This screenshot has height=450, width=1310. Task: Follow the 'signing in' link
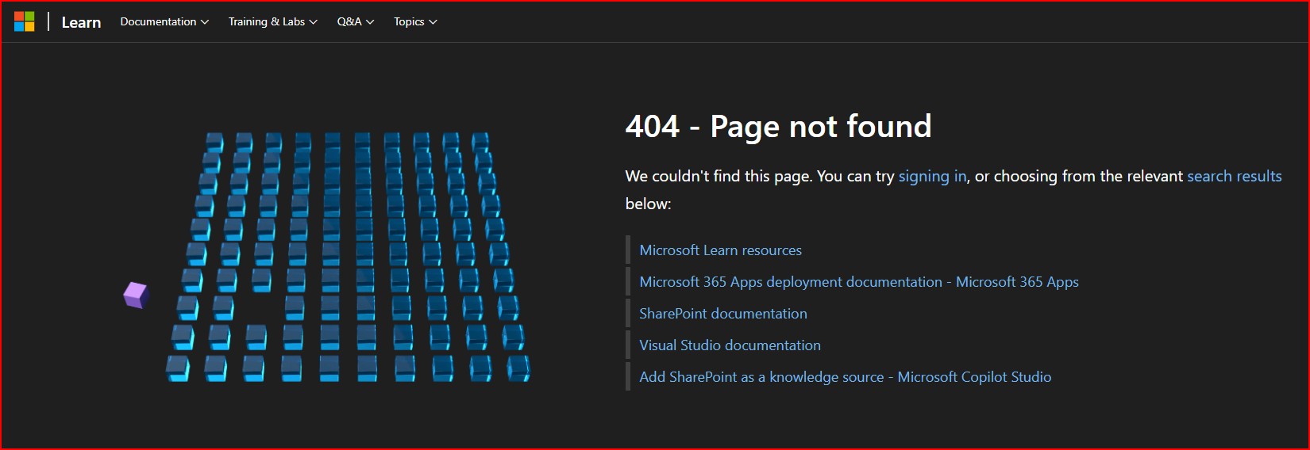point(932,176)
